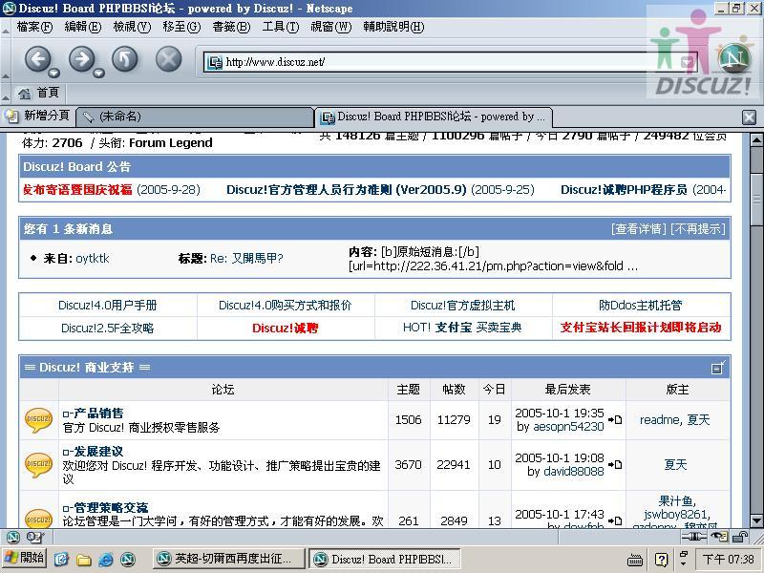Image resolution: width=764 pixels, height=573 pixels.
Task: Click the Discuz bubble icon beside 产品销售
Action: [x=38, y=420]
